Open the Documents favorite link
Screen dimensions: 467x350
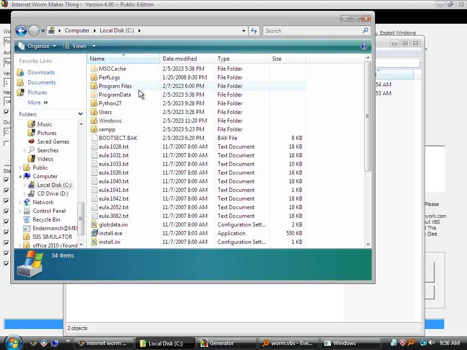(x=42, y=82)
